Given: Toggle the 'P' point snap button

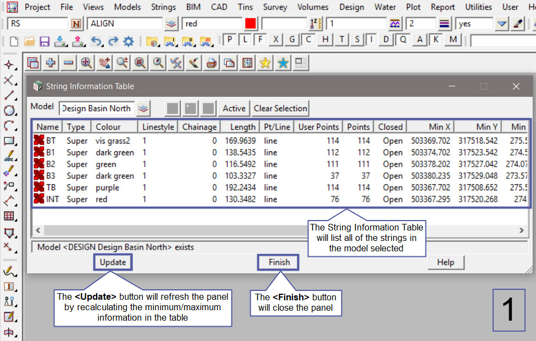Looking at the screenshot, I should point(229,40).
